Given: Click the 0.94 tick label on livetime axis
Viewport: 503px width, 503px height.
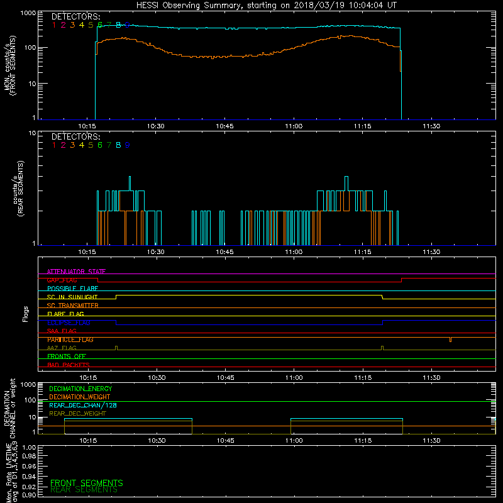Looking at the screenshot, I should click(29, 477).
